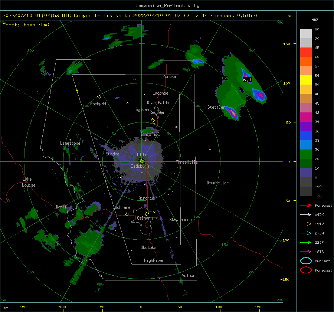Viewport: 334px width, 312px height.
Task: Pick the violet swatch above 36 label
Action: [x=306, y=126]
